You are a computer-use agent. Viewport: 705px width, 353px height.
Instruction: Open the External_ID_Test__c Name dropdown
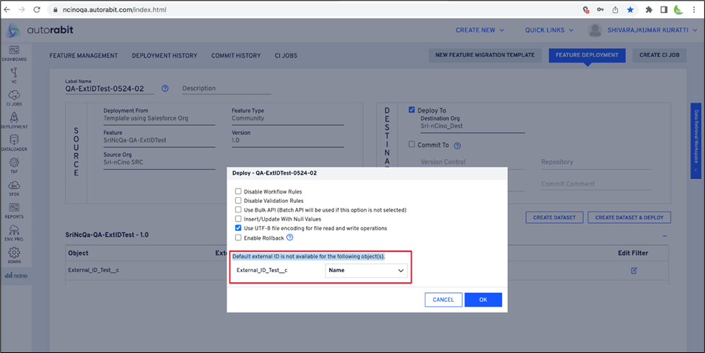(366, 271)
